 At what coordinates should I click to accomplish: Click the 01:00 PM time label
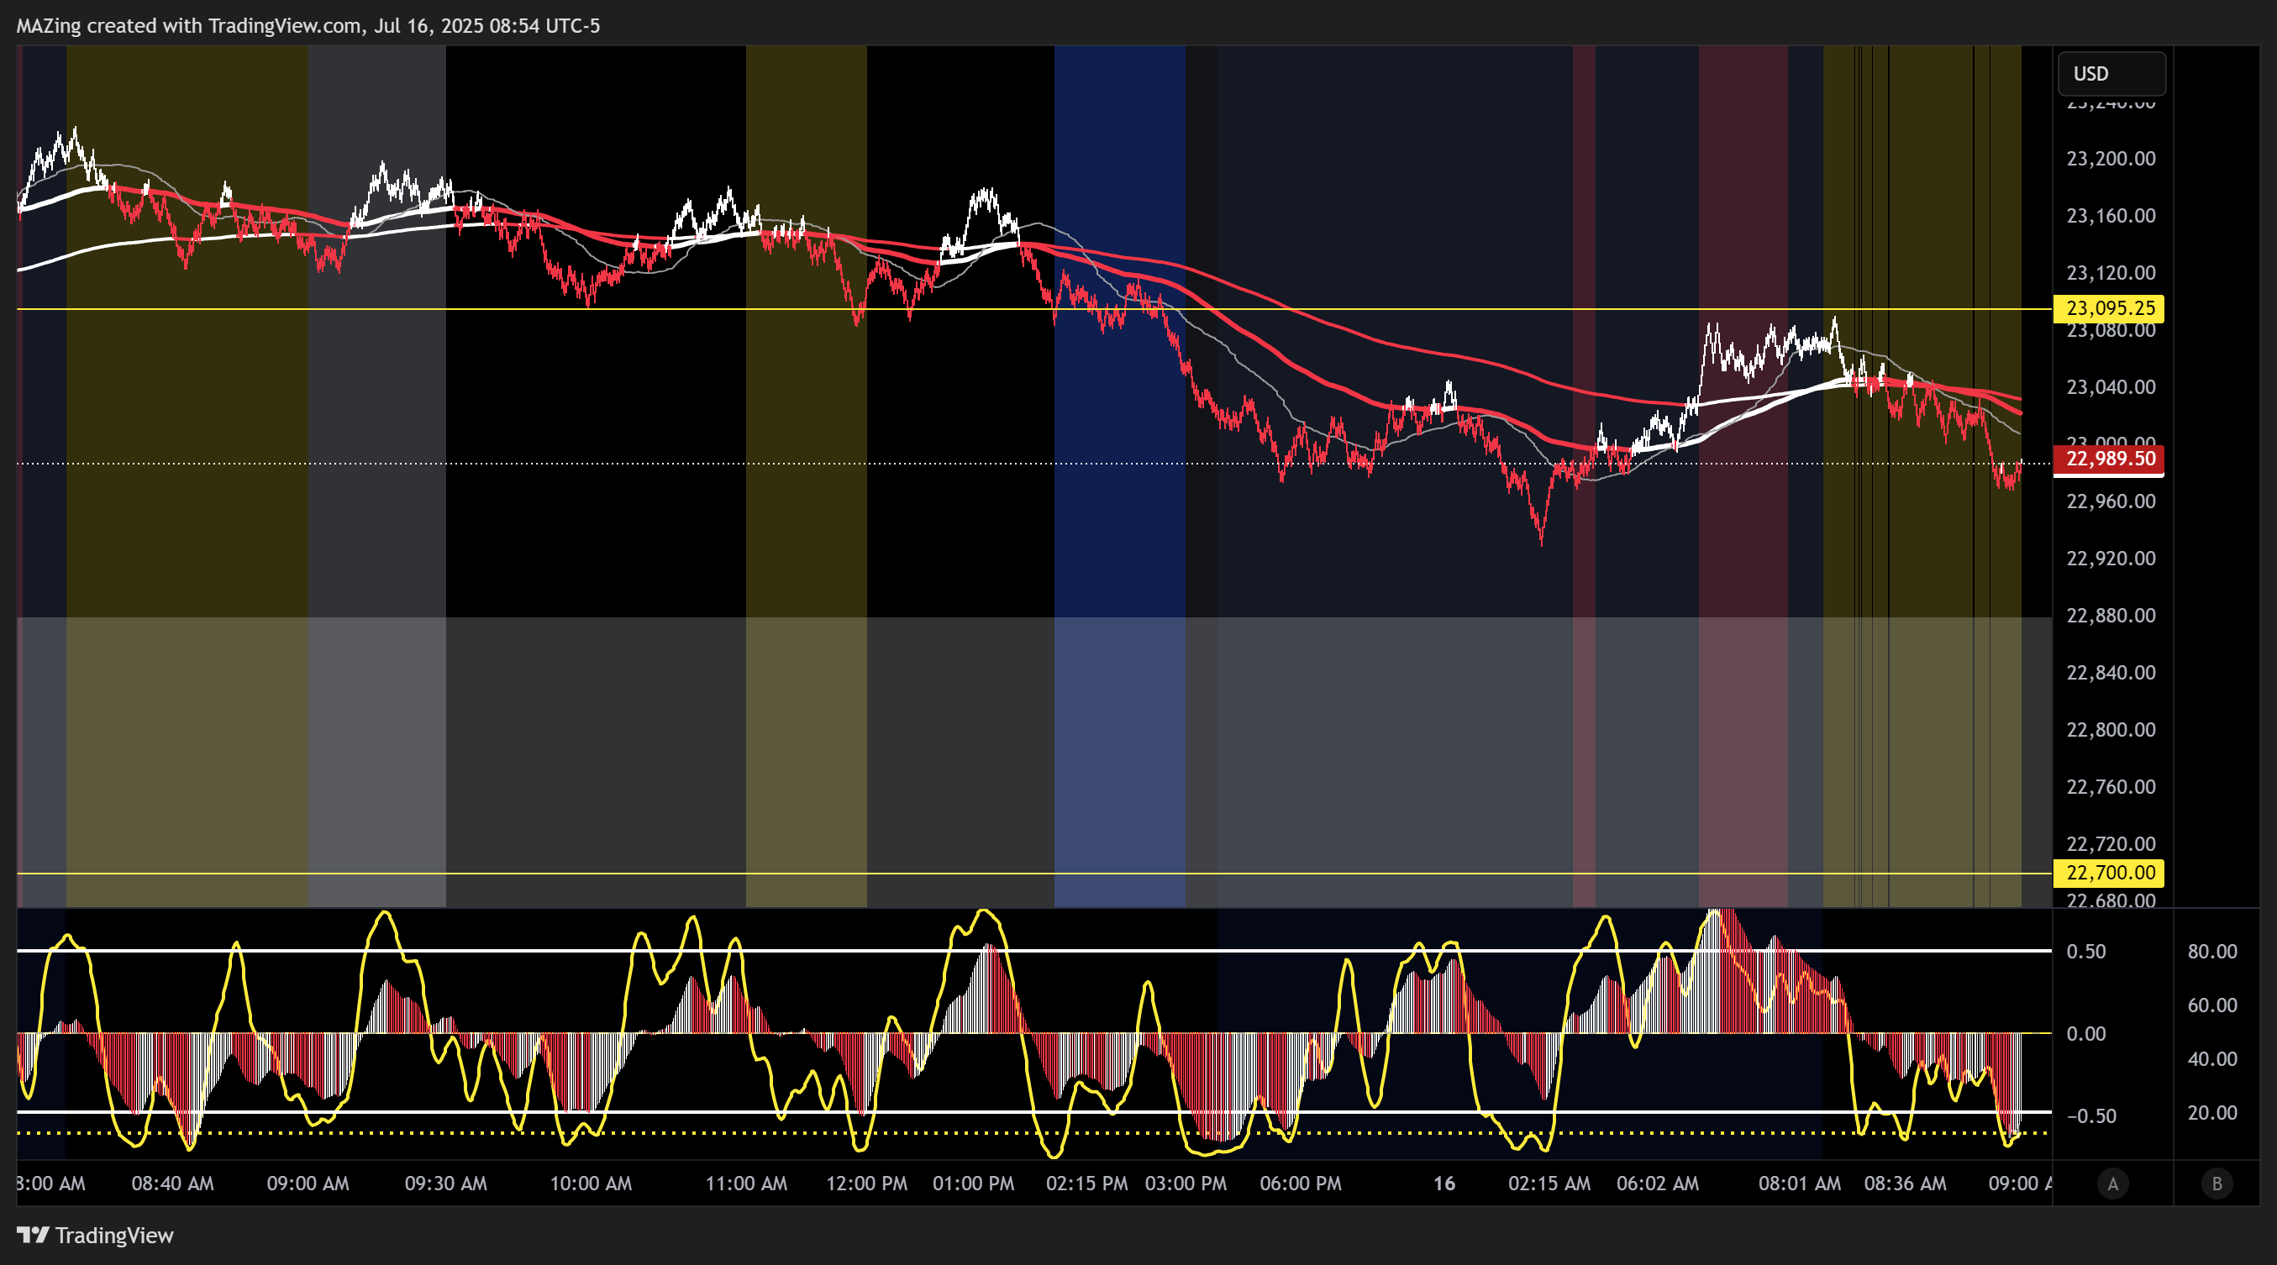[973, 1184]
